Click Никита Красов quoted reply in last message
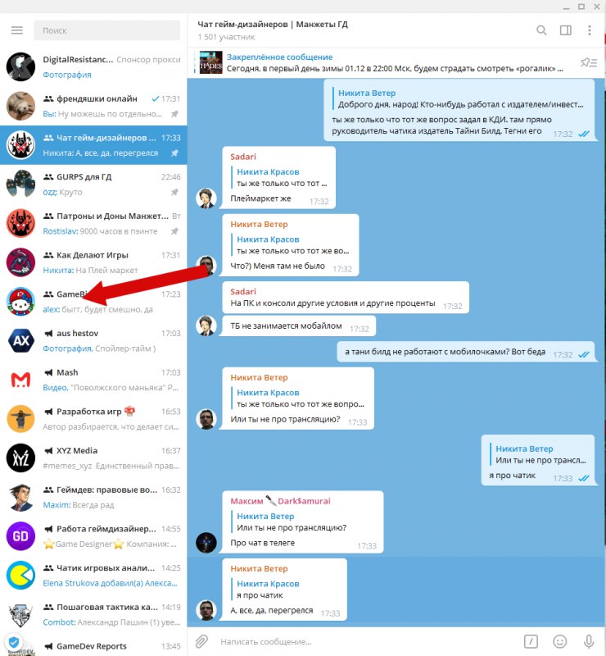 268,584
